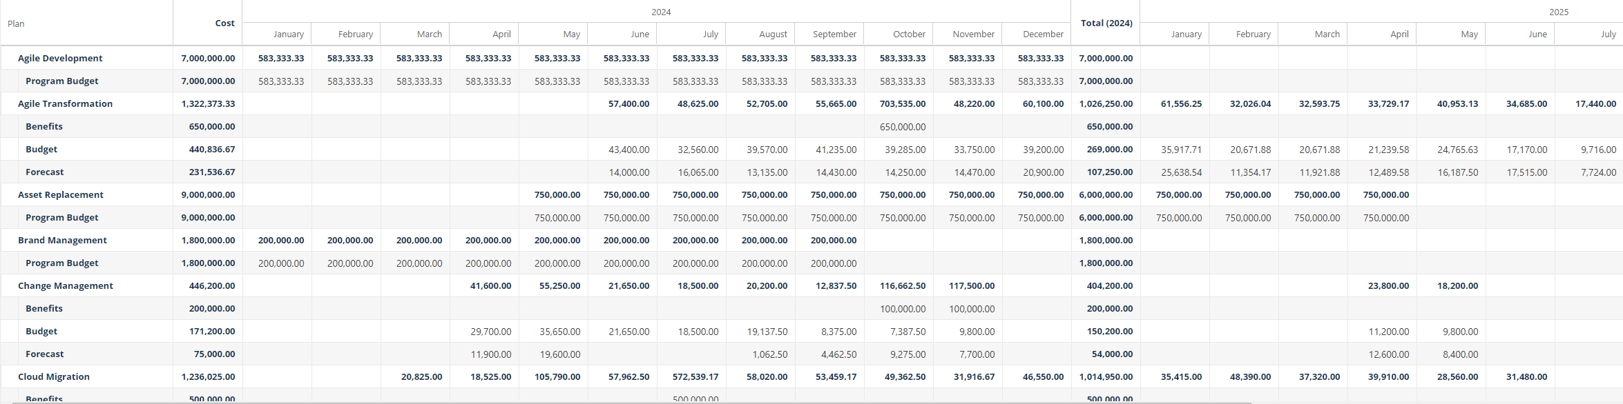Click the Plan column header

point(16,23)
